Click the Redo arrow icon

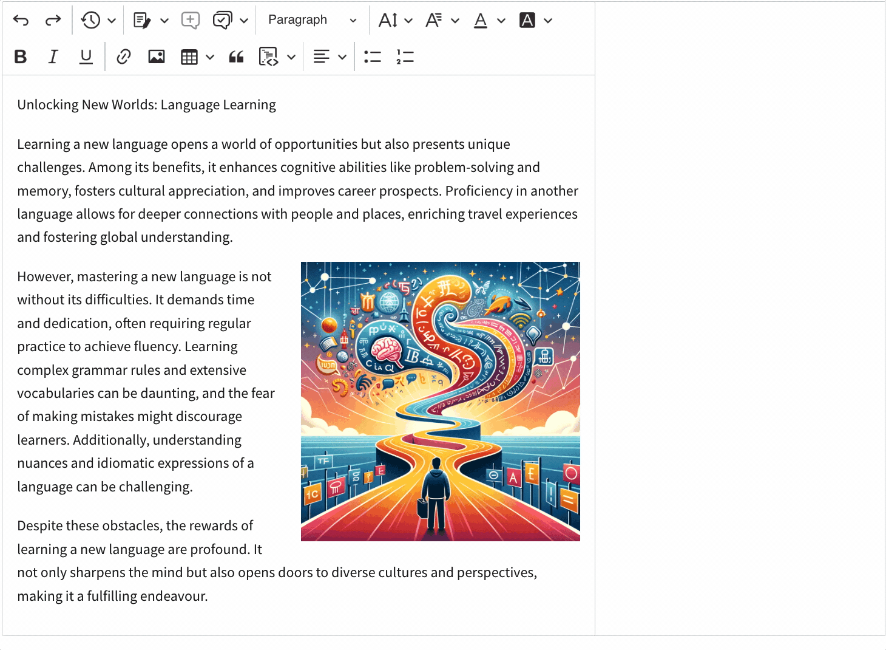click(x=53, y=21)
